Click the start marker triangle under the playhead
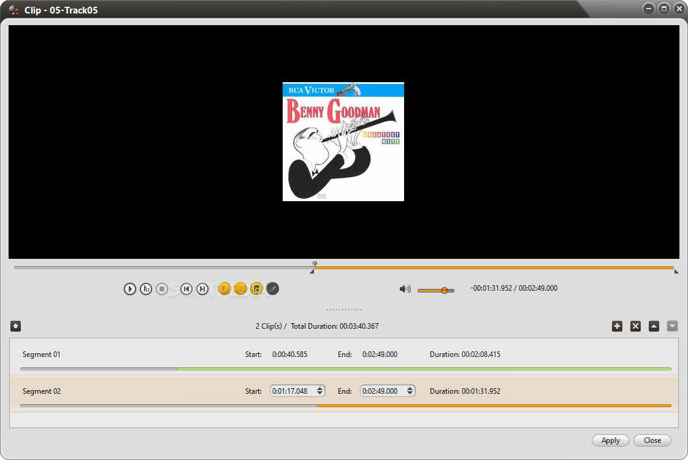This screenshot has width=688, height=460. [x=312, y=272]
